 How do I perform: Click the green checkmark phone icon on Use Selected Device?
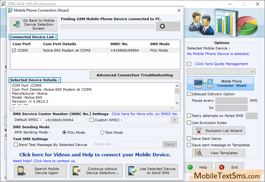[x=133, y=171]
